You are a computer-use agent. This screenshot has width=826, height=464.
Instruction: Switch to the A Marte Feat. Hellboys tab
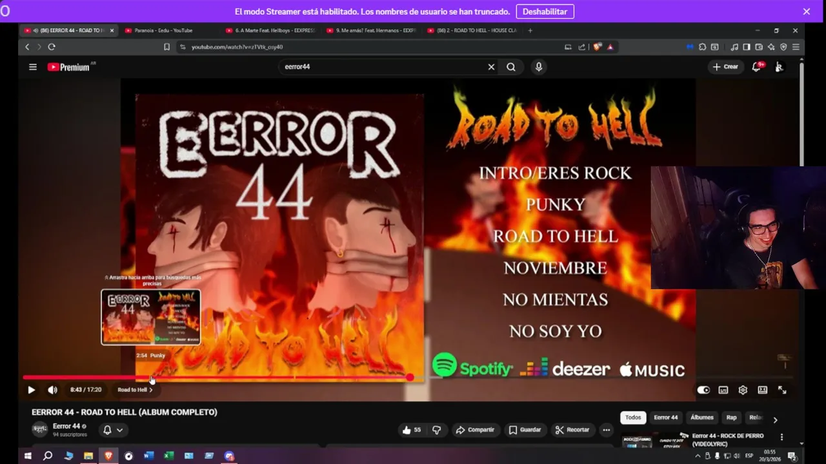click(x=270, y=30)
